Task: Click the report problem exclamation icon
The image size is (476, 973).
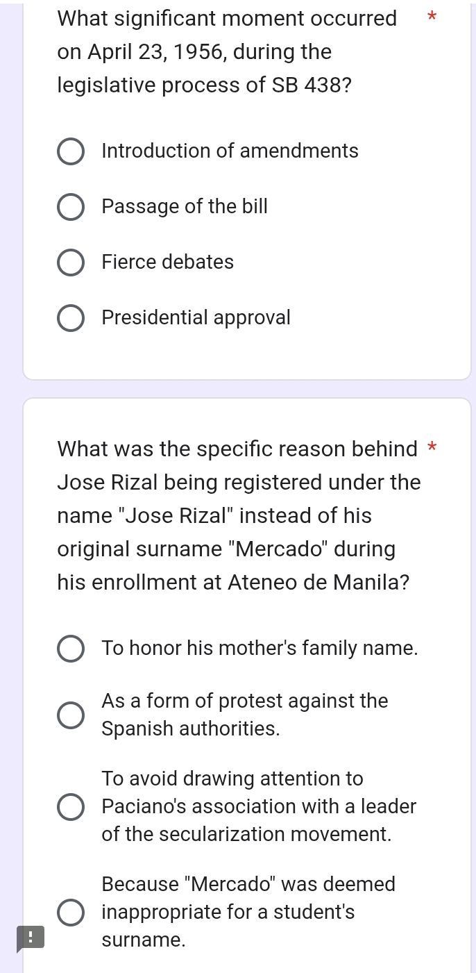Action: 30,937
